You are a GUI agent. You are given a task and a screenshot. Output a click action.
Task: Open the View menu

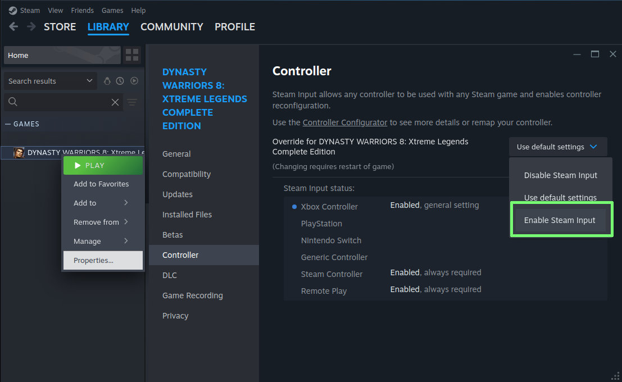coord(56,10)
